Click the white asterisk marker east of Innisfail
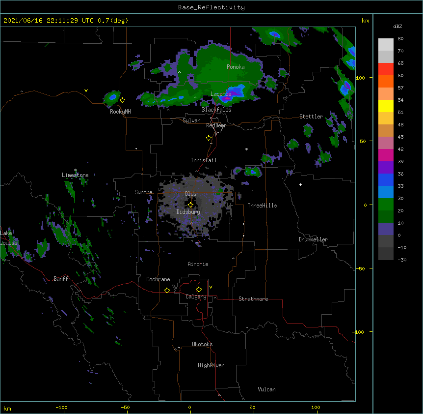Screen dimensions: 423x414 (246, 149)
